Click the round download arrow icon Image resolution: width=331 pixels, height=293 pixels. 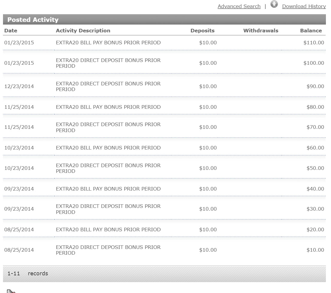(x=274, y=4)
